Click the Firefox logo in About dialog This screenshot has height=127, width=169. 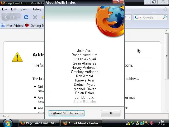[x=110, y=21]
